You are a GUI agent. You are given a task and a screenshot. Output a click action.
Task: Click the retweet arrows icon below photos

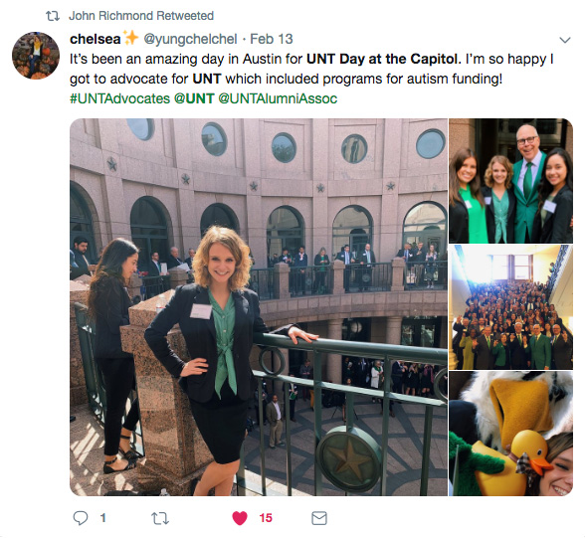click(x=160, y=518)
